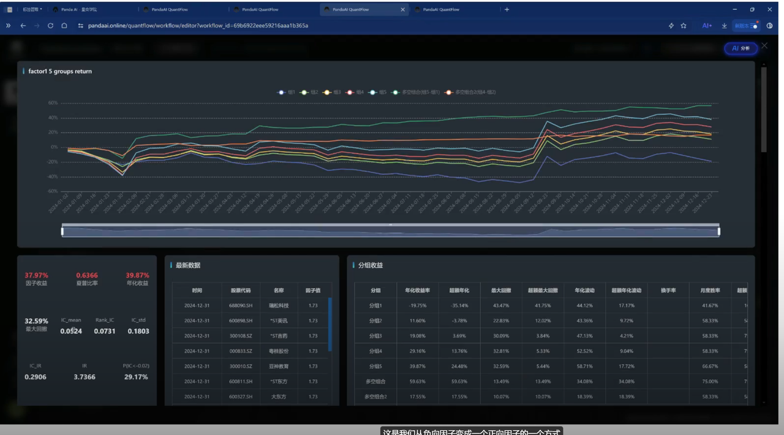Hide the 多空组合(组5-组1) legend series
The image size is (784, 435).
click(x=417, y=92)
